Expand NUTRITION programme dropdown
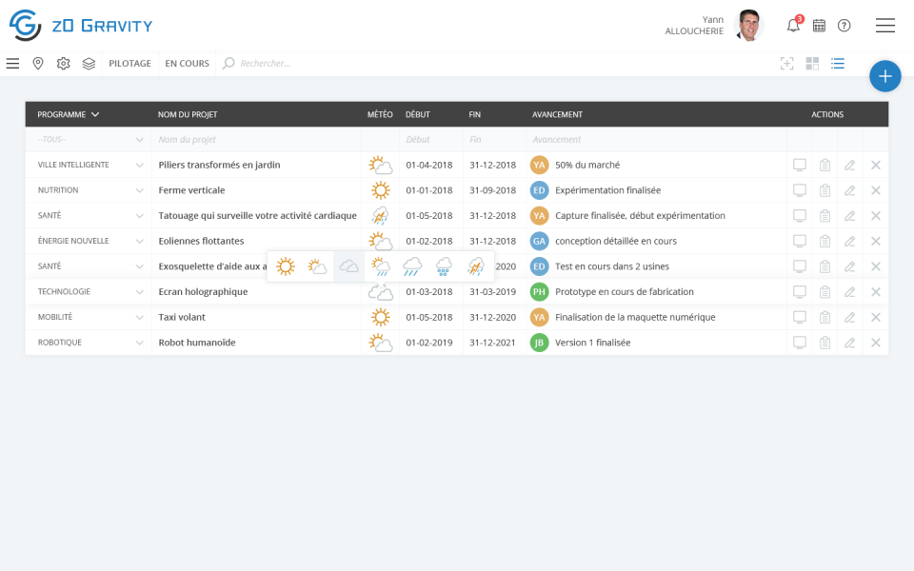The height and width of the screenshot is (571, 914). click(139, 190)
